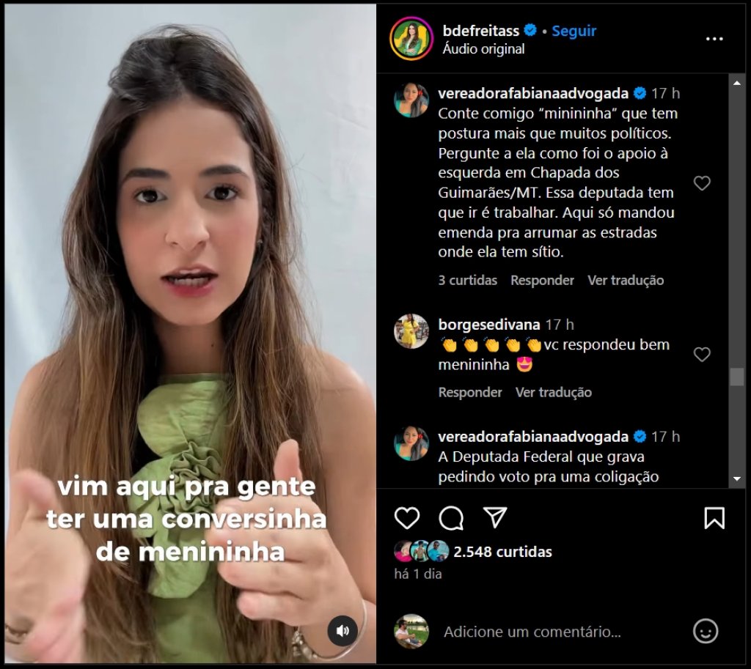Save post with bookmark icon
Viewport: 751px width, 669px height.
click(714, 518)
